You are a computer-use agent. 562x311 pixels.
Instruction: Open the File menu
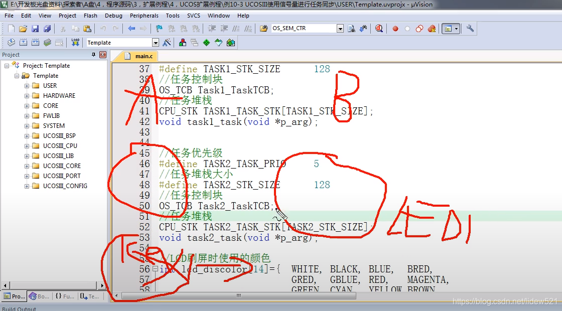coord(9,16)
